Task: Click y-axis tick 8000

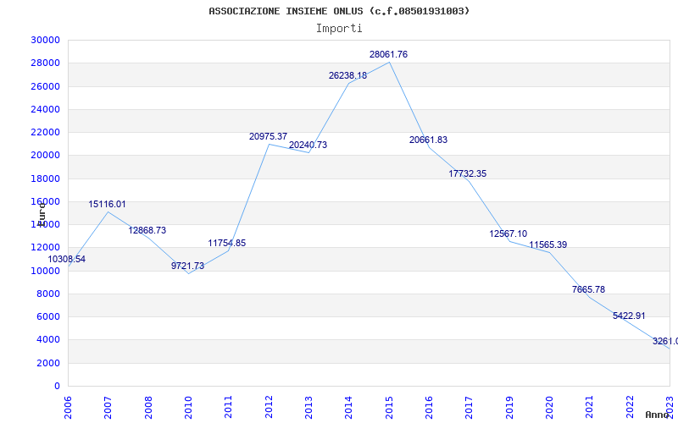Action: point(47,294)
